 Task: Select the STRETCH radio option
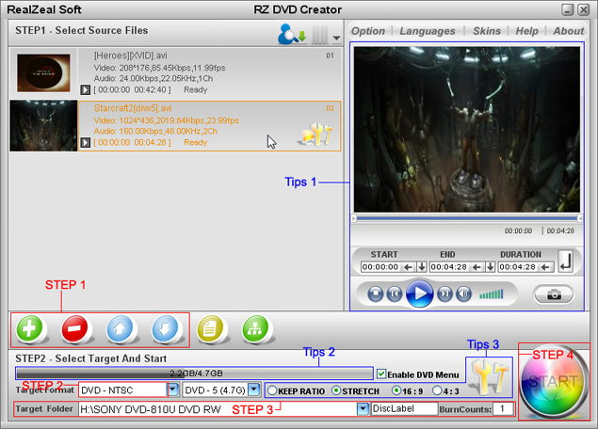point(336,390)
